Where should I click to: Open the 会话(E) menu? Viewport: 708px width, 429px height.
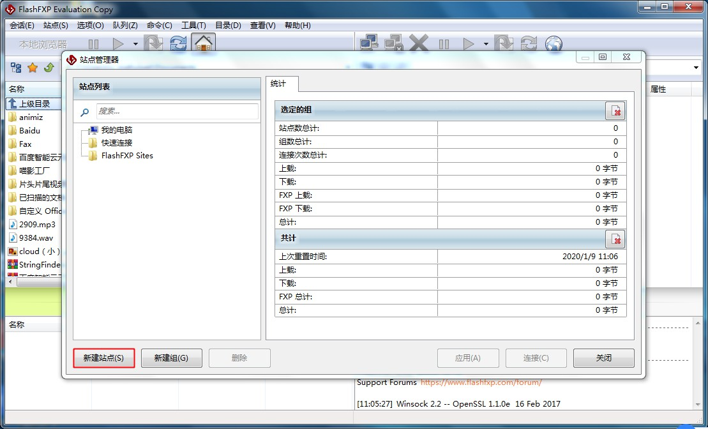[x=22, y=26]
